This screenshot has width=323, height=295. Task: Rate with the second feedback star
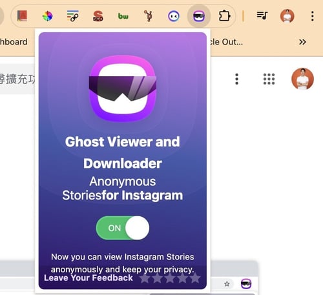point(158,278)
